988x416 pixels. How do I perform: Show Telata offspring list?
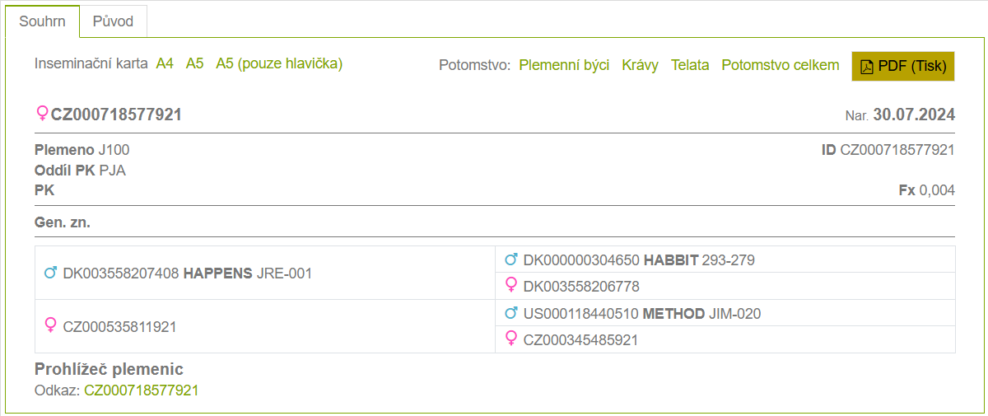coord(690,65)
